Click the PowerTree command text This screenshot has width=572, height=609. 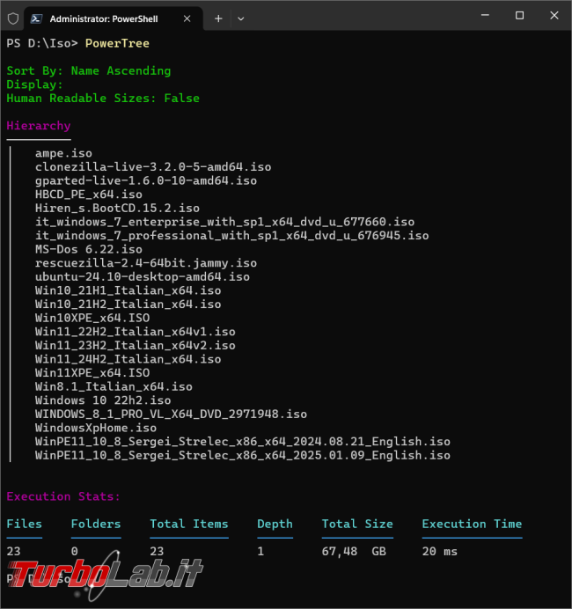point(117,43)
